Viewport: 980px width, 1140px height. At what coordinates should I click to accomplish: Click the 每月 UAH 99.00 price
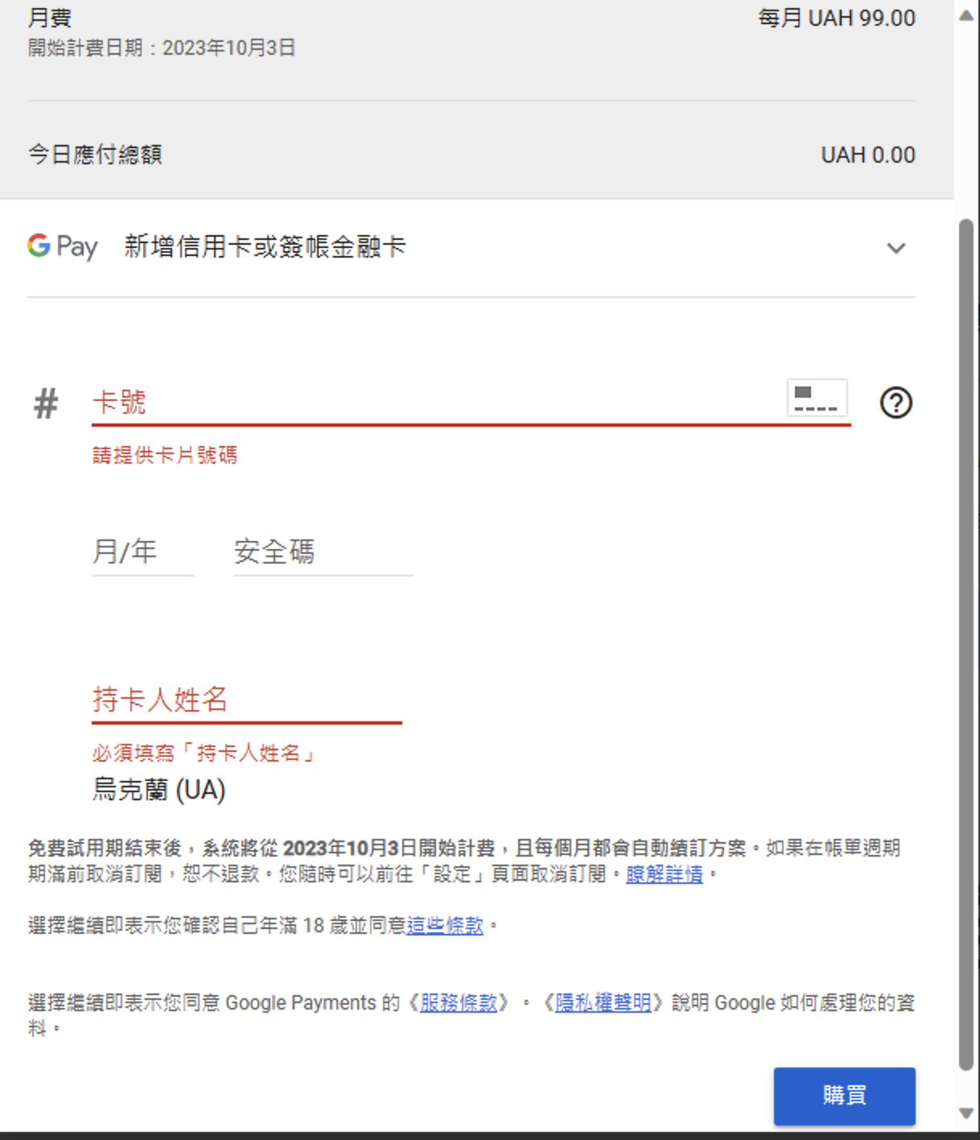tap(837, 19)
